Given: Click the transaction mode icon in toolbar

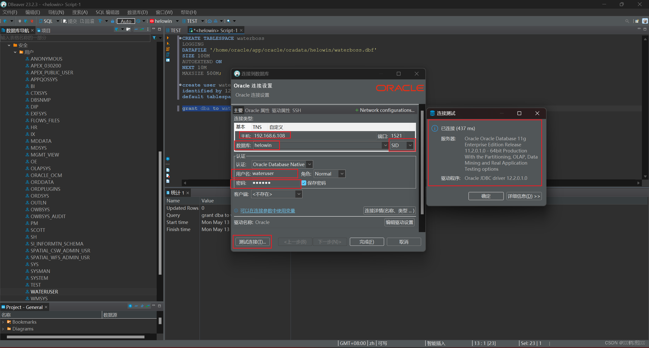Looking at the screenshot, I should pos(100,21).
